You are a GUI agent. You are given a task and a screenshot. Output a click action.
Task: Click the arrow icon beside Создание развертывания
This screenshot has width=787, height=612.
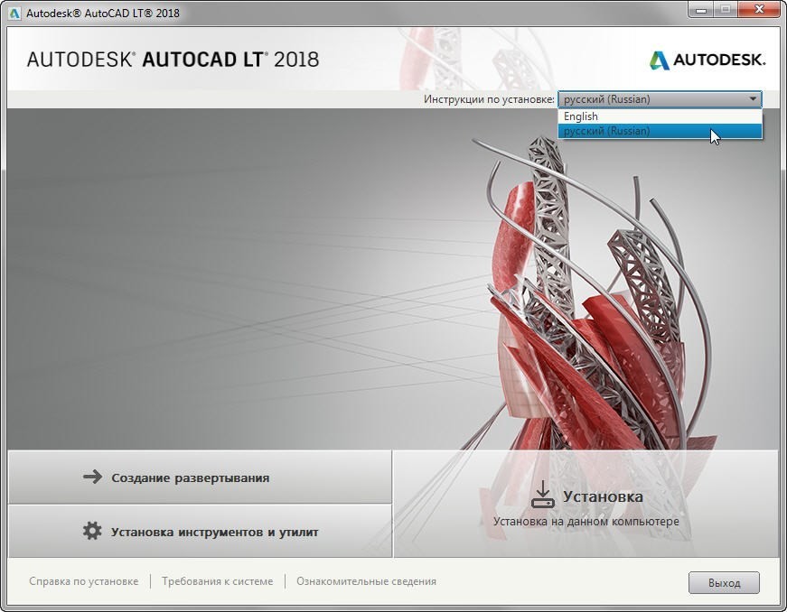[x=92, y=477]
